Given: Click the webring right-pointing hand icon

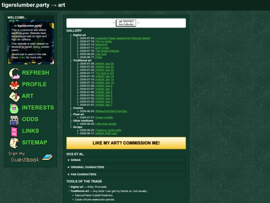Looking at the screenshot, I should (x=138, y=23).
